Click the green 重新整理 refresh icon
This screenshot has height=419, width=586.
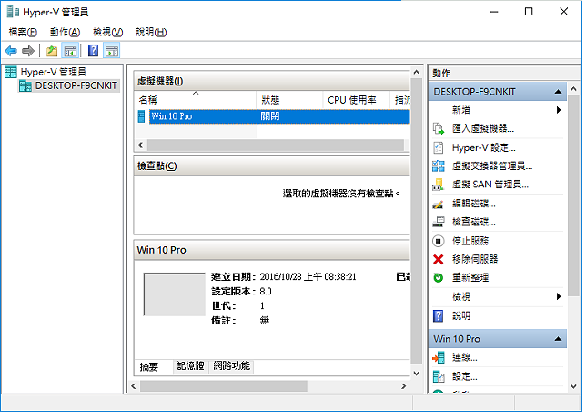pyautogui.click(x=439, y=278)
